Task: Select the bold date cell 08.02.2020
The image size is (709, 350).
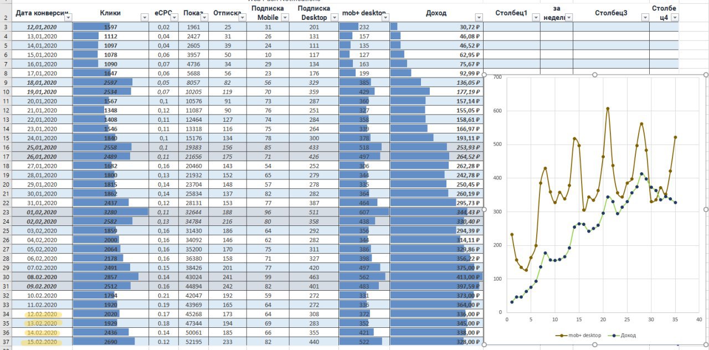Action: [x=42, y=277]
